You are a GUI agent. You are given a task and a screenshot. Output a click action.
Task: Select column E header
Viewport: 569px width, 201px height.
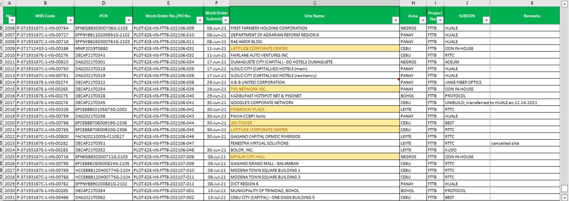[x=168, y=3]
